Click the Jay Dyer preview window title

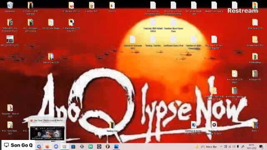(48, 120)
